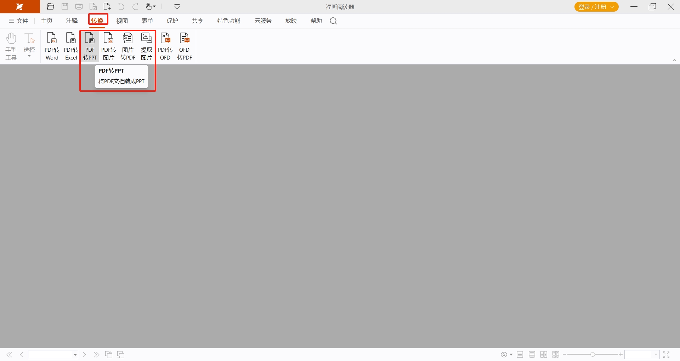Click the new blank page plus icon
This screenshot has height=361, width=680.
107,7
